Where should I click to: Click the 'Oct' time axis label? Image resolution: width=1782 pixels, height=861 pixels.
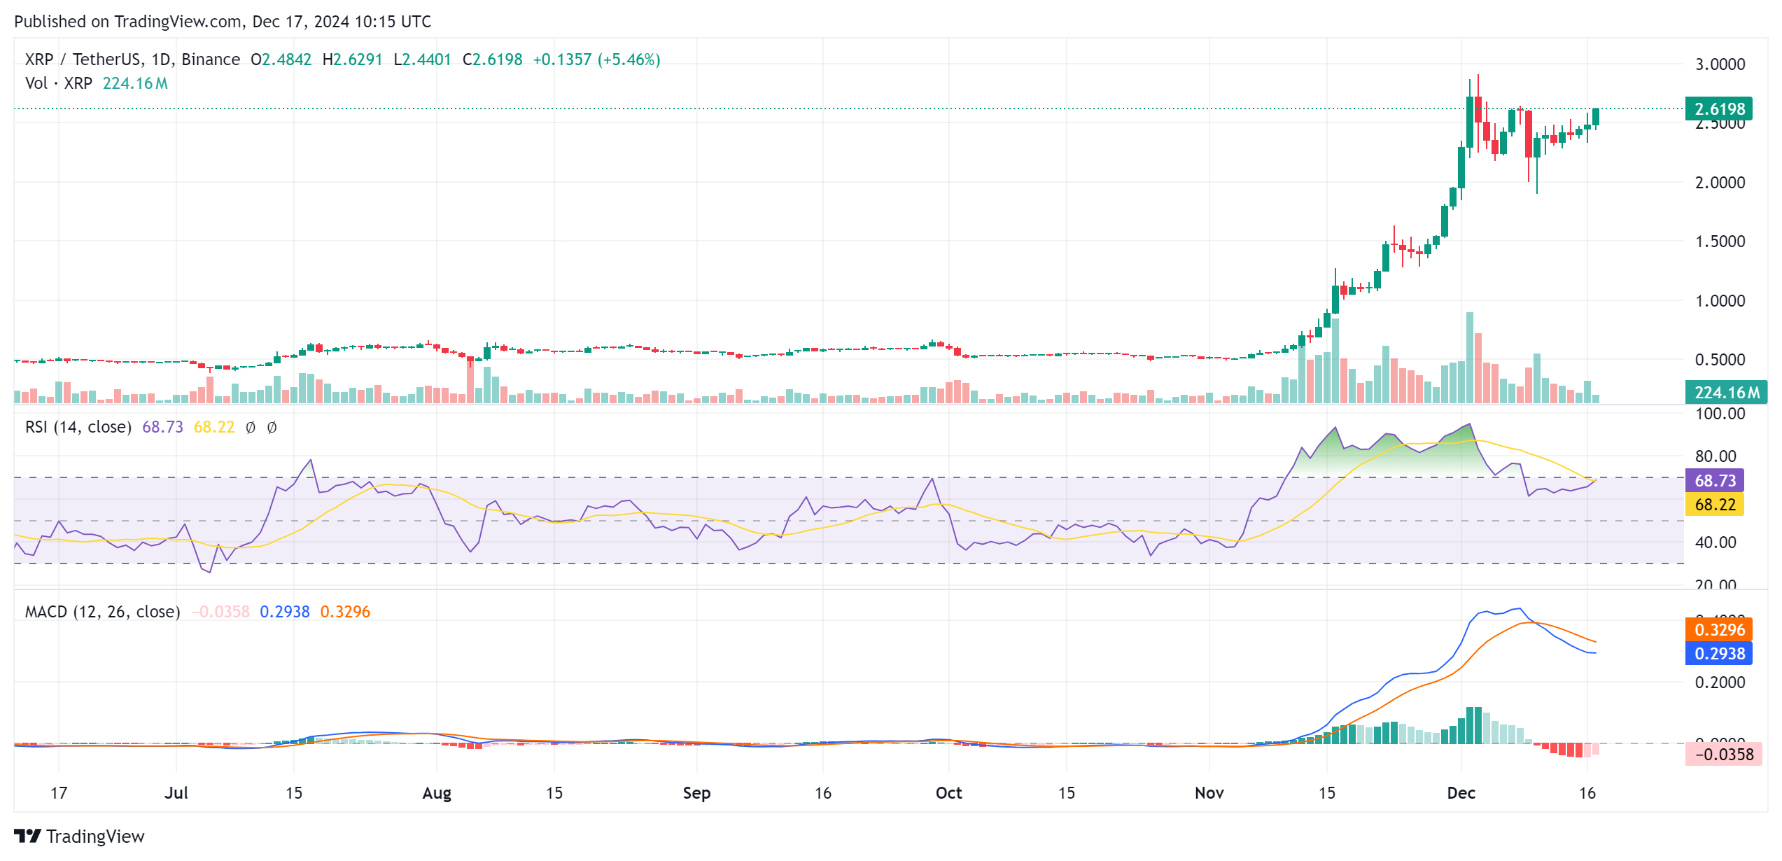coord(949,793)
